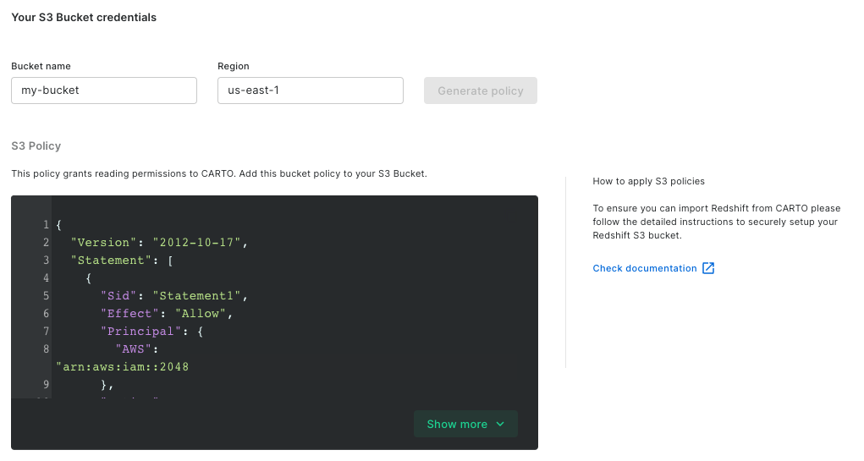
Task: Click the How to apply S3 policies heading
Action: (x=648, y=181)
